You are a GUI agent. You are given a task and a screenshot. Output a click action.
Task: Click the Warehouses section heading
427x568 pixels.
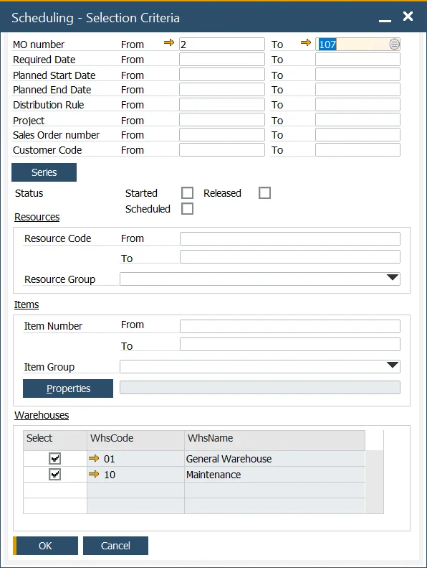click(42, 415)
